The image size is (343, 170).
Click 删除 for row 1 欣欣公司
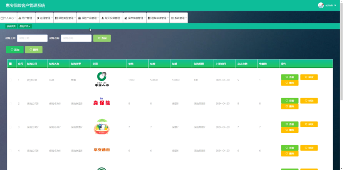pyautogui.click(x=289, y=83)
